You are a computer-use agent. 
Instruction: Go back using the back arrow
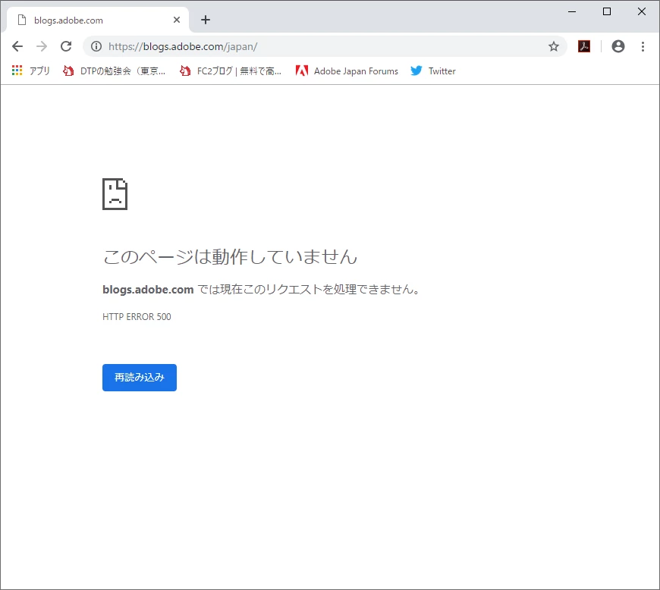(x=17, y=46)
